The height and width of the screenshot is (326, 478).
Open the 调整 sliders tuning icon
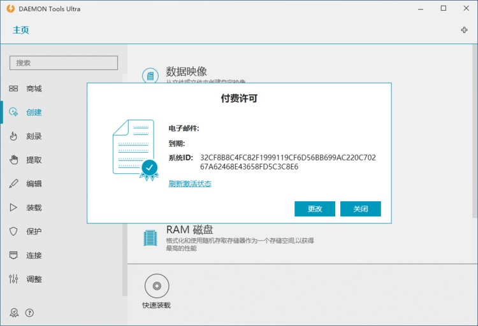tap(13, 279)
